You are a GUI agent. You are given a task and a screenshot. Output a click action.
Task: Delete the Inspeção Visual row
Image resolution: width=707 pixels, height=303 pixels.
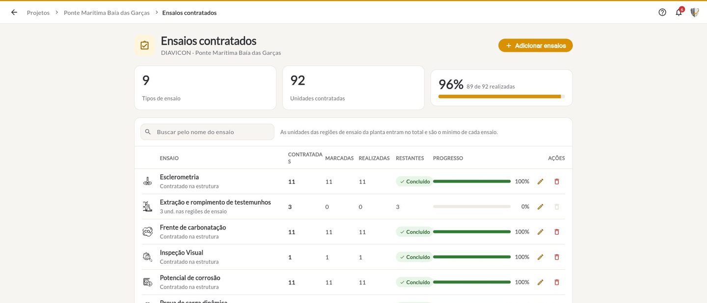click(x=557, y=257)
